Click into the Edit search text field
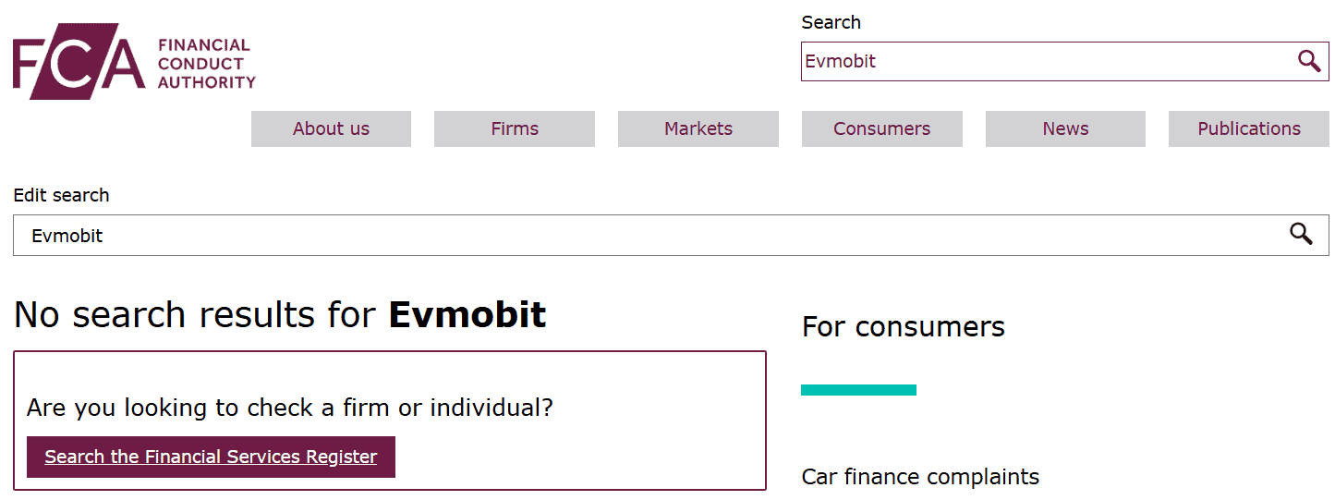The height and width of the screenshot is (500, 1335). 647,236
